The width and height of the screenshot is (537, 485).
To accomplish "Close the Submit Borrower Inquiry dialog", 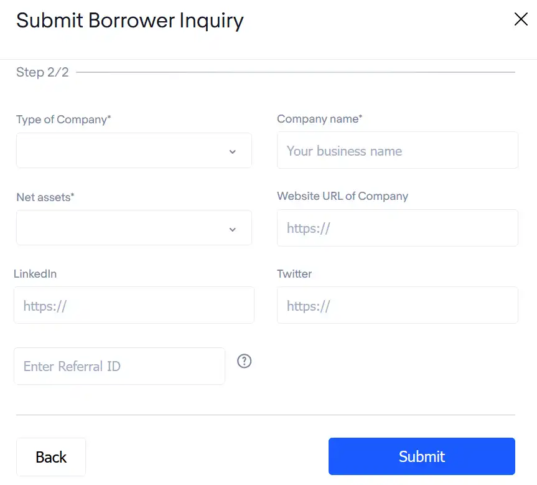I will (521, 19).
